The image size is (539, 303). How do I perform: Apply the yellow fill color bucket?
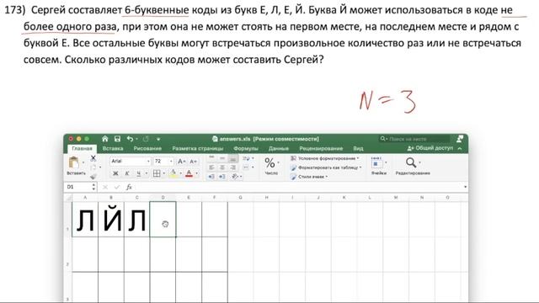173,173
